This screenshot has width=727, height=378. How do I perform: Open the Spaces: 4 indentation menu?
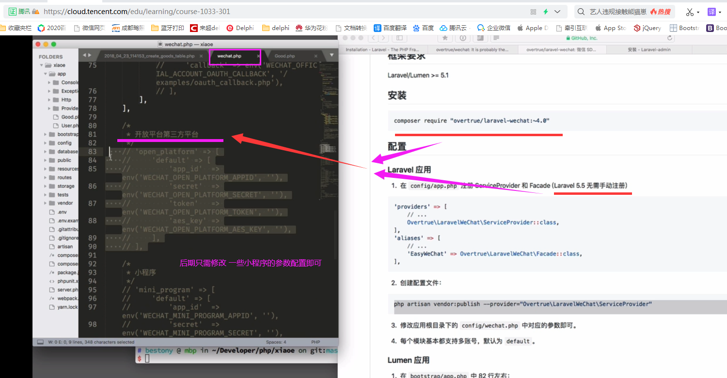tap(276, 342)
